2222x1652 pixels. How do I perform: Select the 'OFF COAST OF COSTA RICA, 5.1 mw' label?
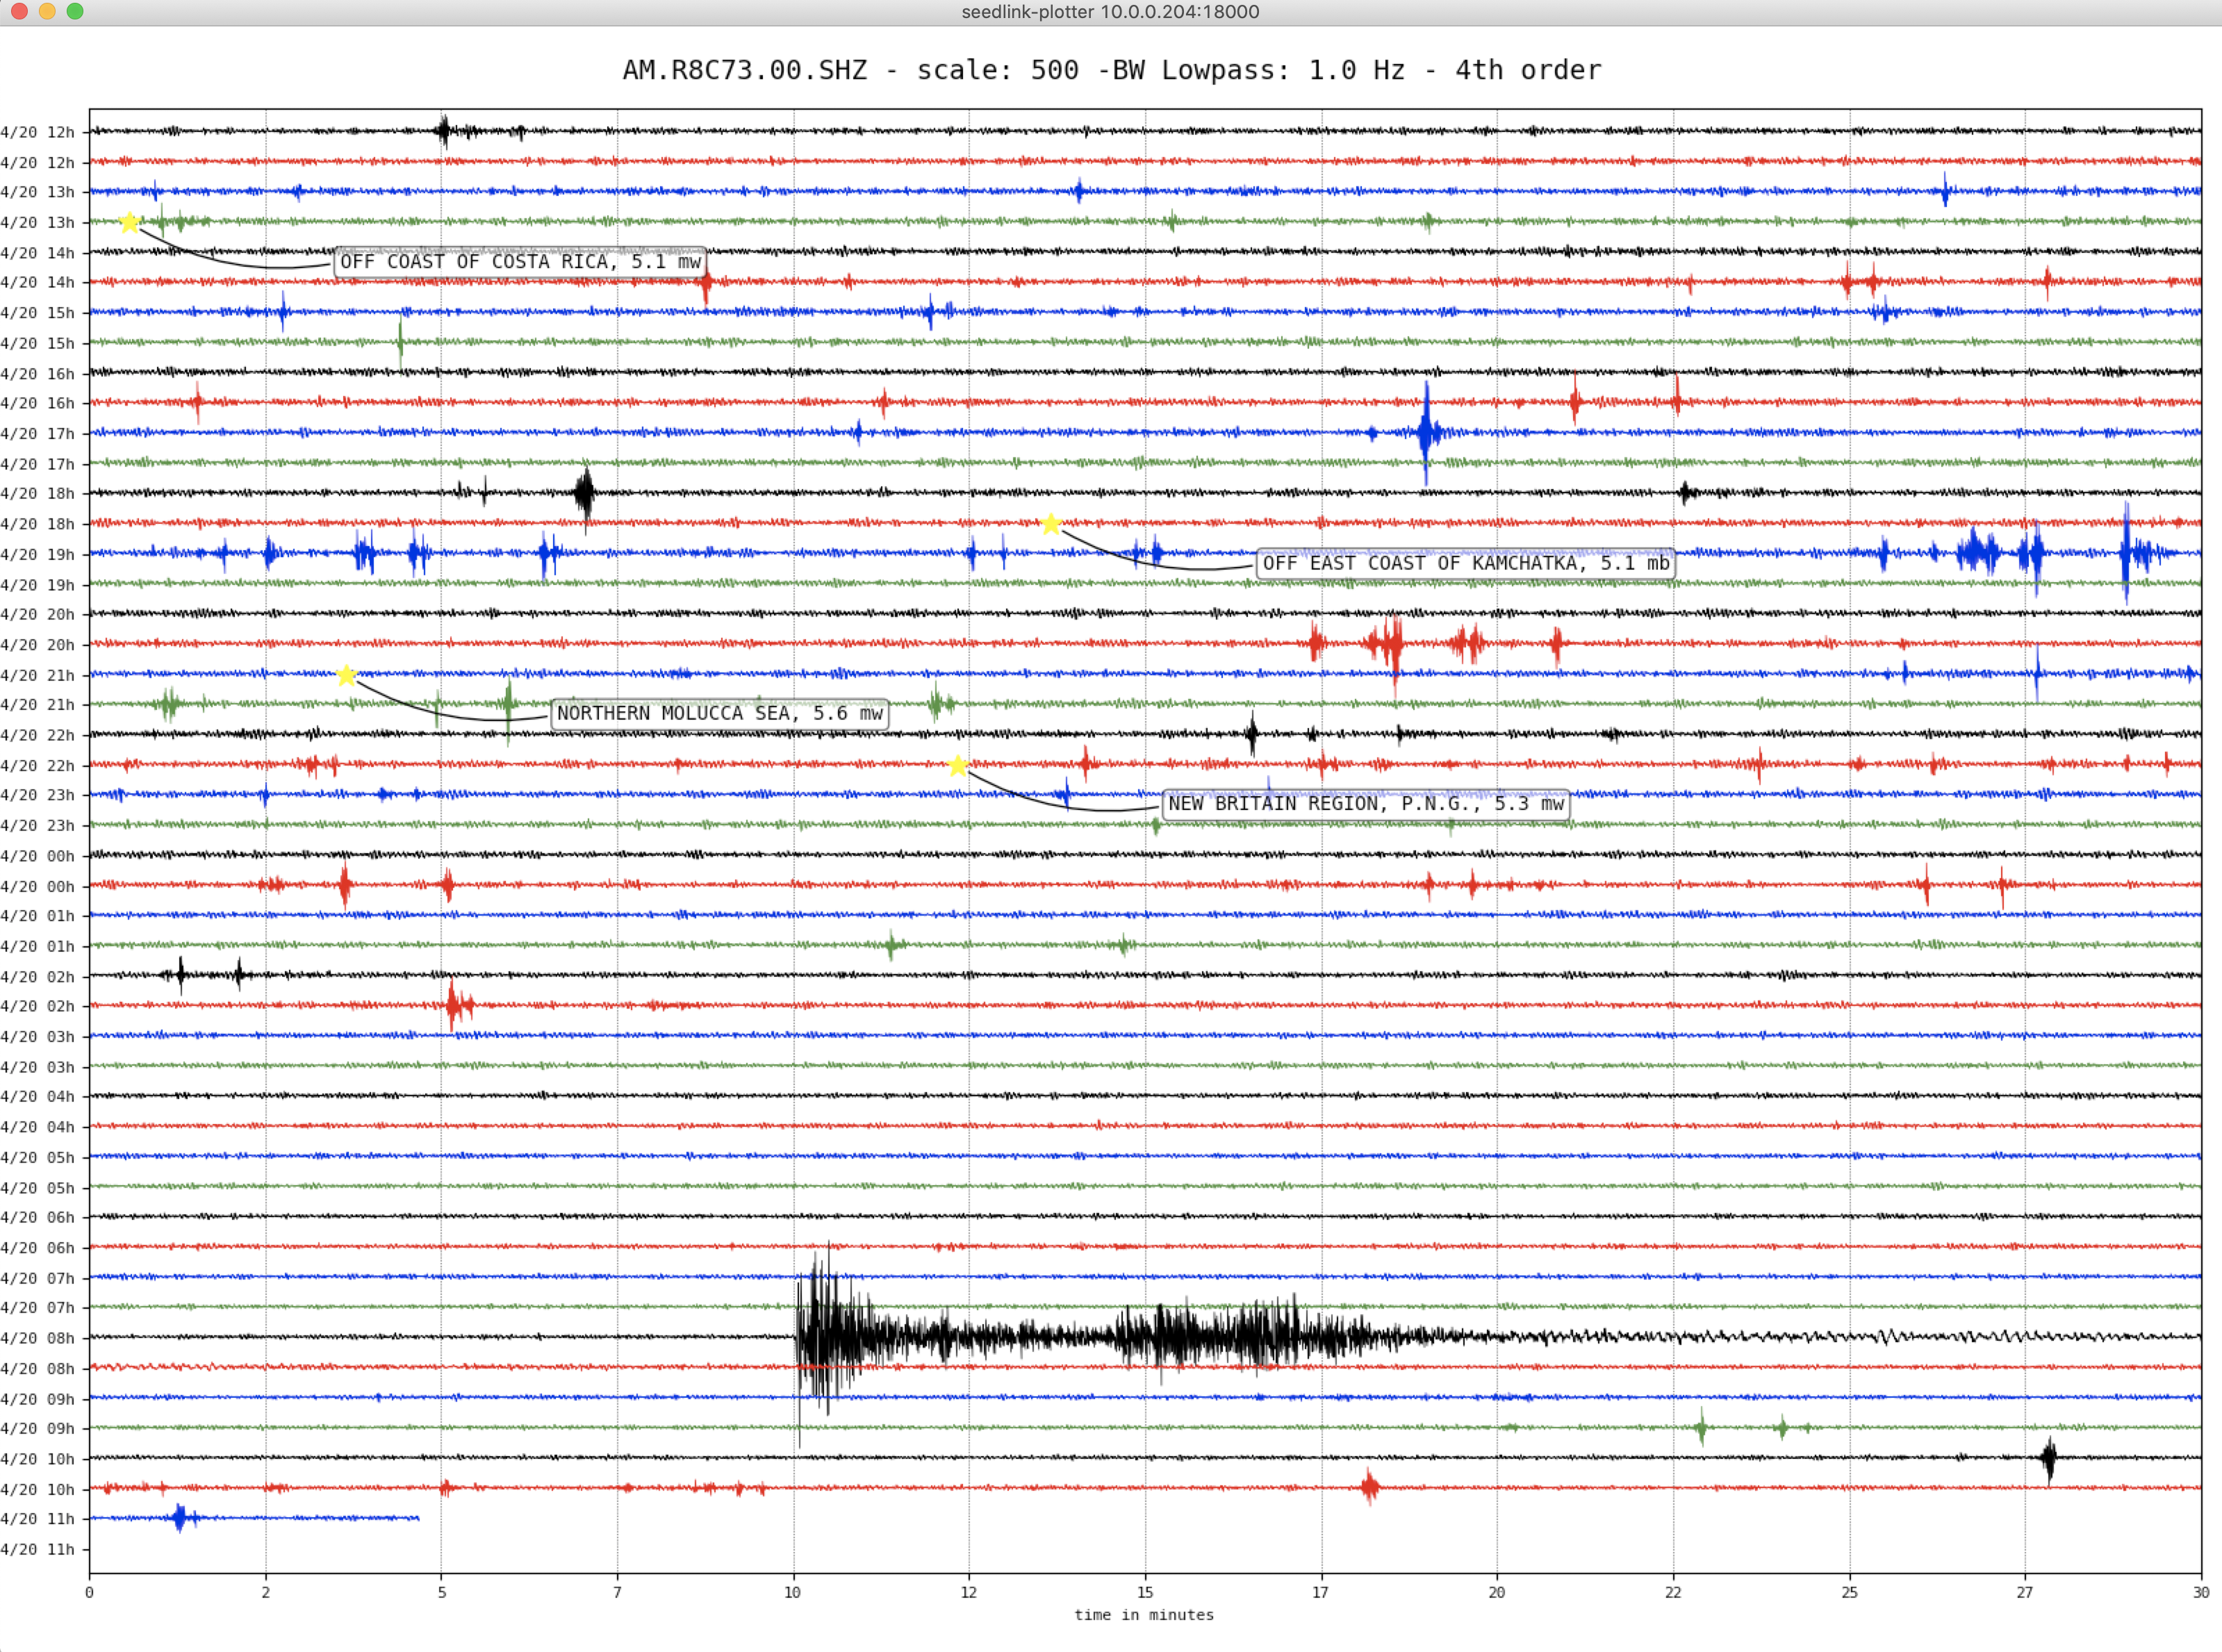pyautogui.click(x=520, y=262)
